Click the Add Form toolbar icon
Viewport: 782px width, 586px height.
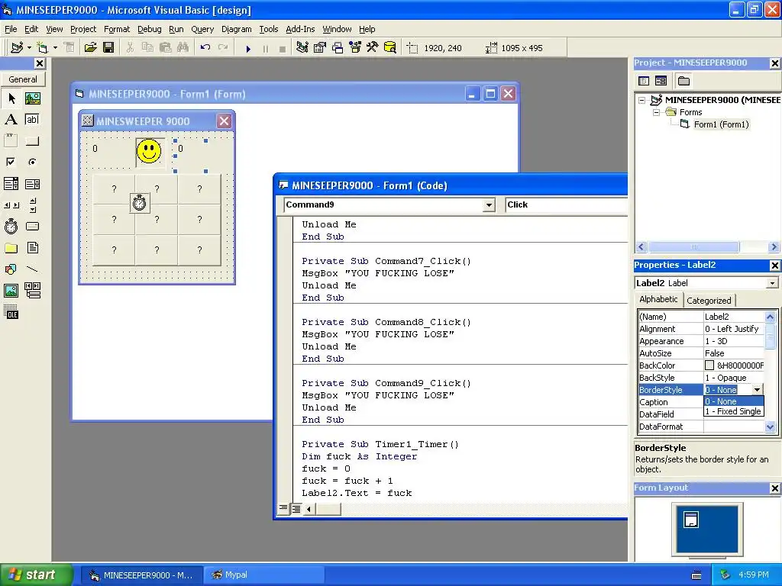pos(42,48)
